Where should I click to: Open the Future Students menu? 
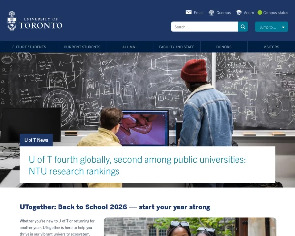point(29,47)
